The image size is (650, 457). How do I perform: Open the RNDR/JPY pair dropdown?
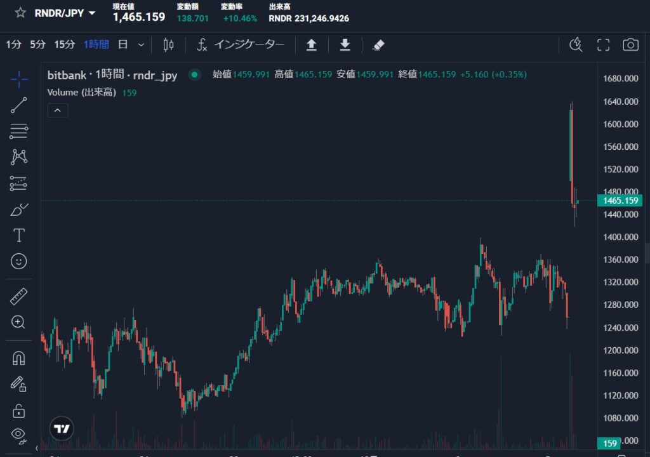click(x=93, y=13)
